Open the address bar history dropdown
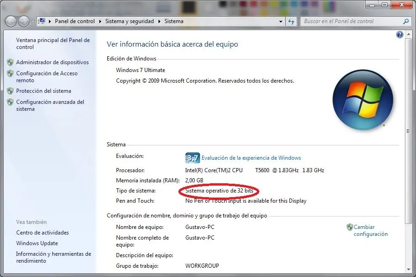This screenshot has width=416, height=277. click(281, 22)
